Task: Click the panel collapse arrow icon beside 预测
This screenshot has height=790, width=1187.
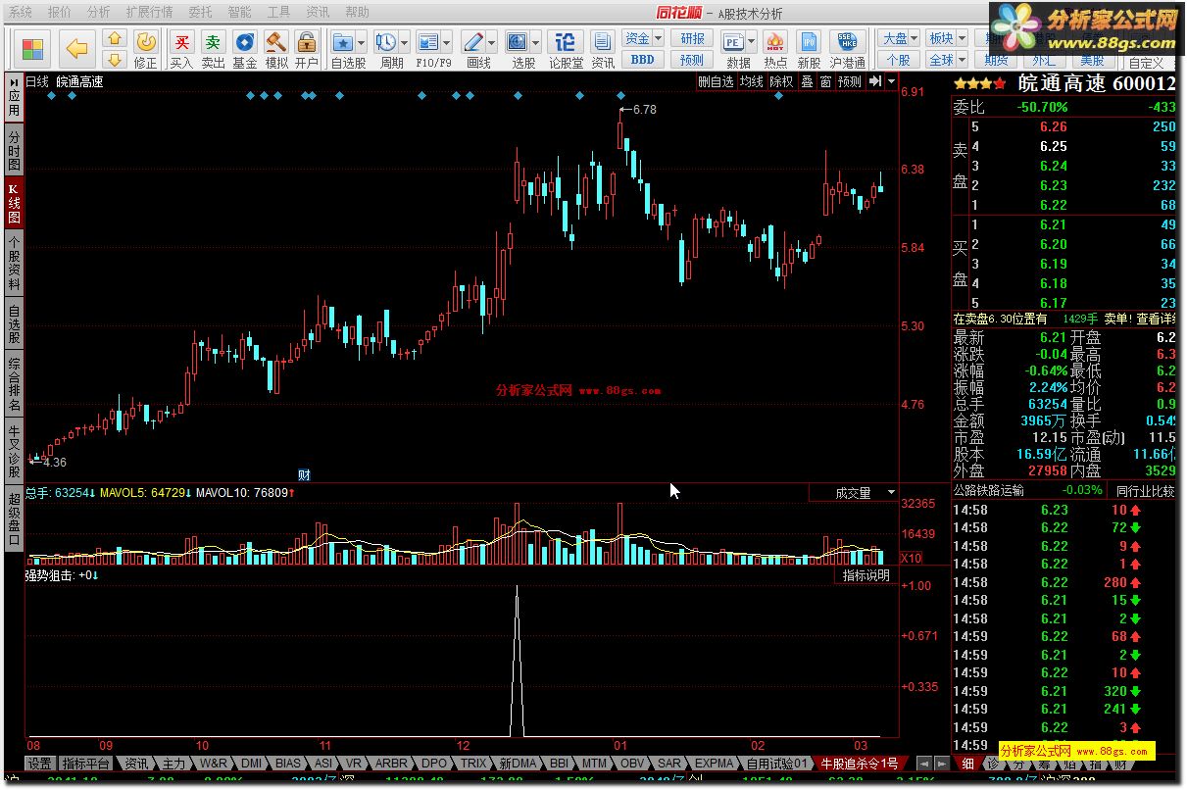Action: pyautogui.click(x=874, y=81)
